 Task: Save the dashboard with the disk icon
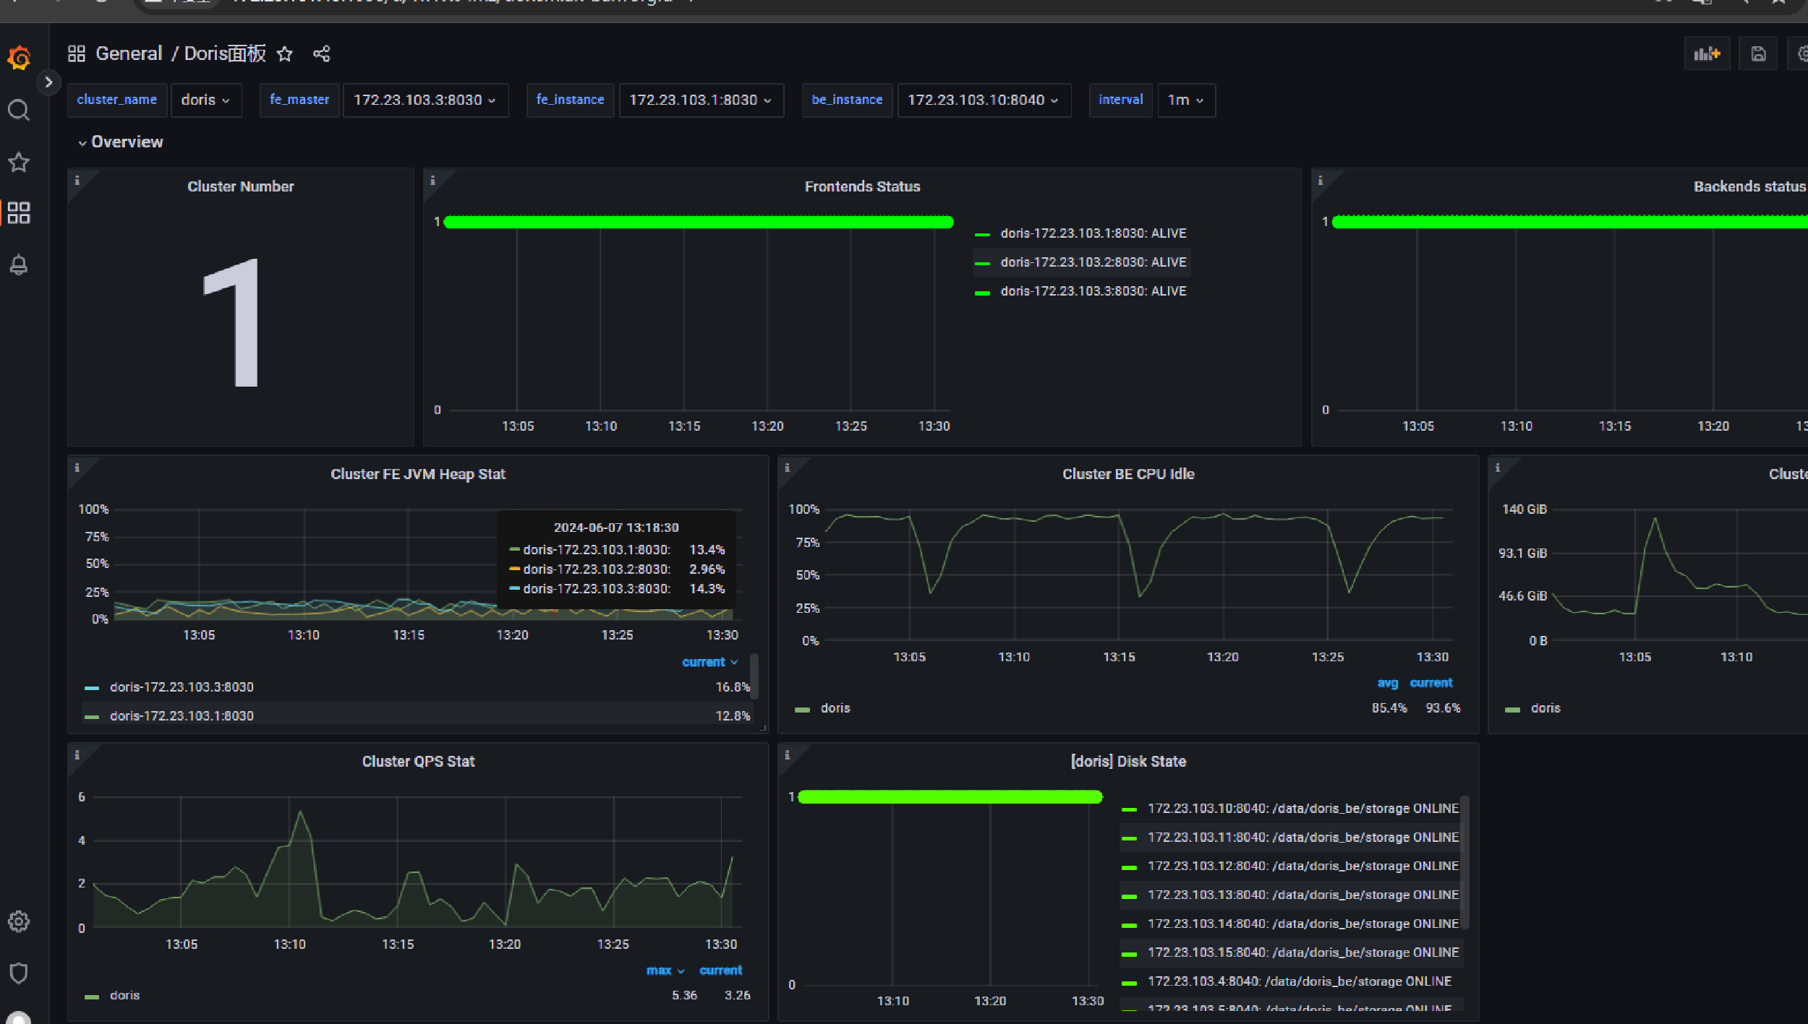tap(1758, 53)
